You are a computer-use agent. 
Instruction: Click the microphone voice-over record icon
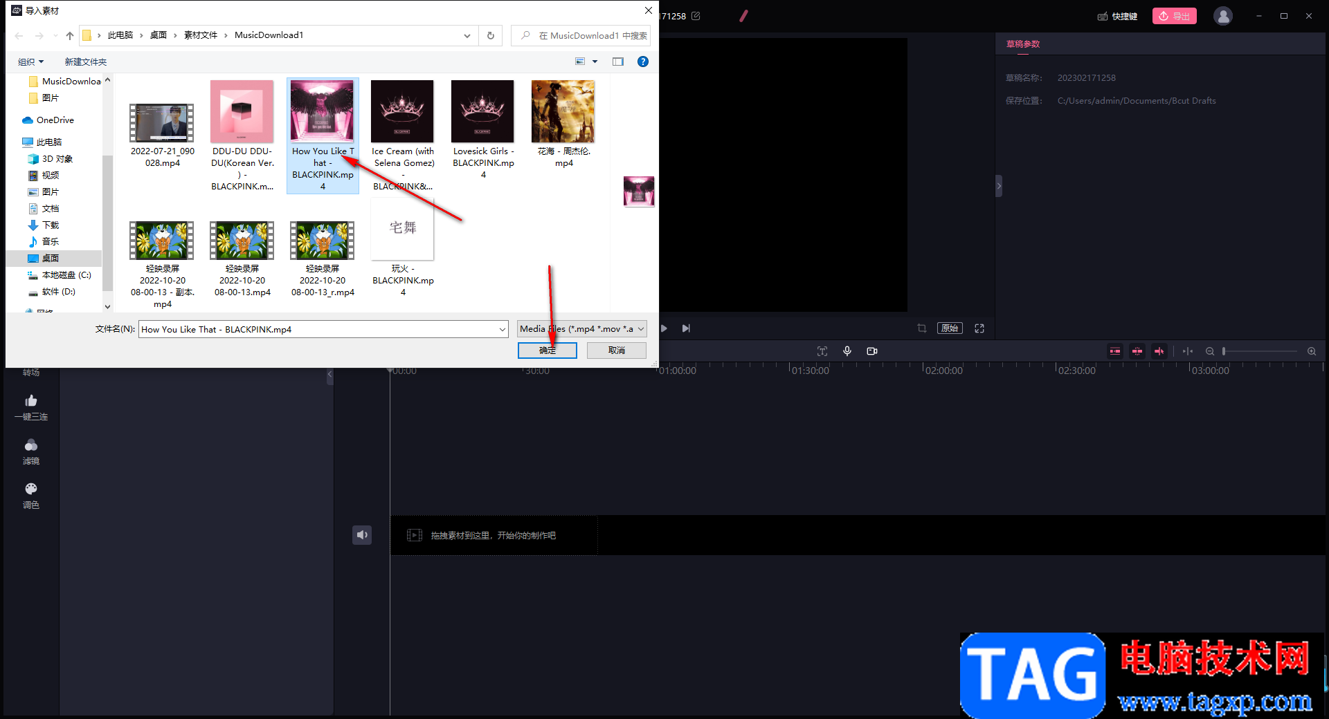847,351
